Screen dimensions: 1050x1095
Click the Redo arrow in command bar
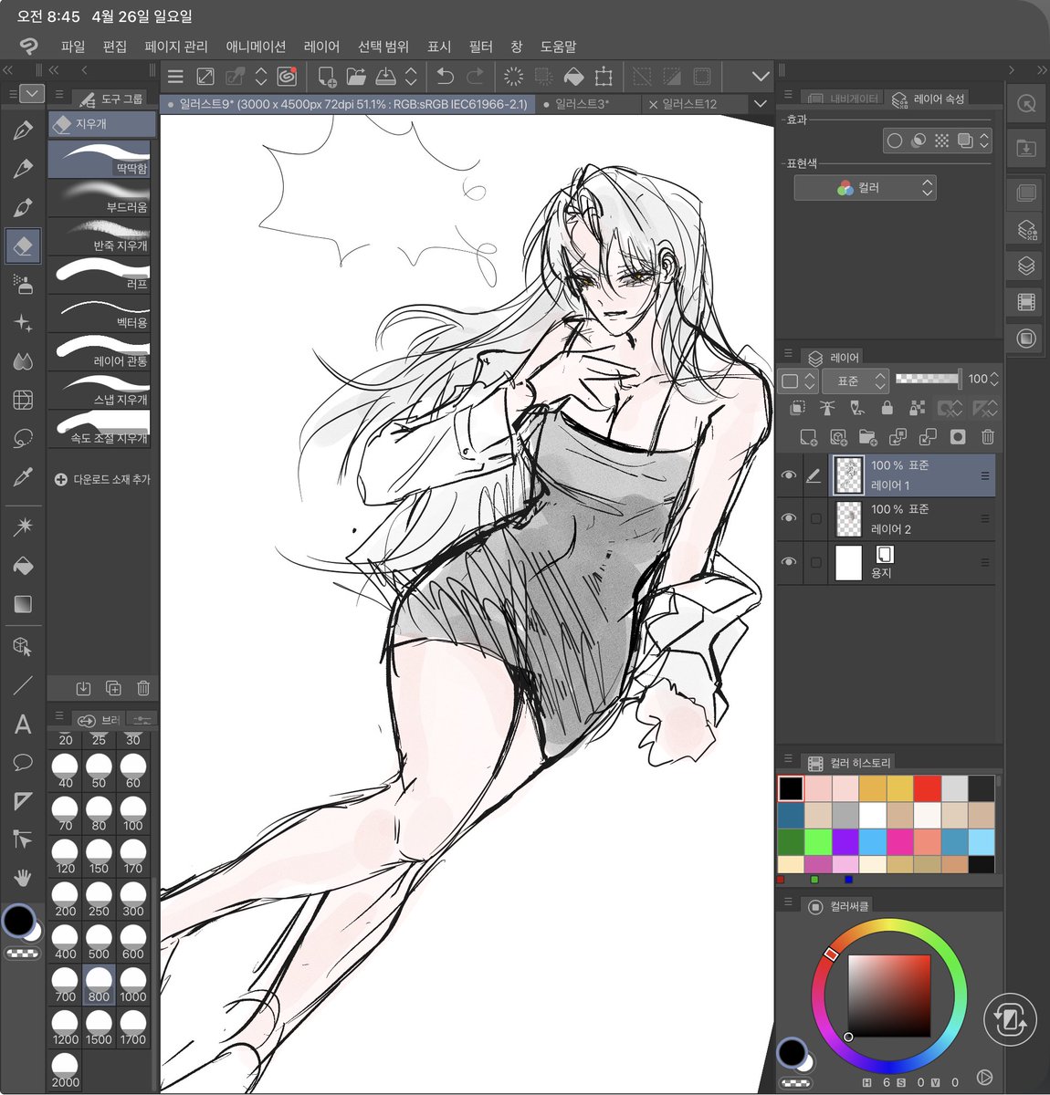476,77
